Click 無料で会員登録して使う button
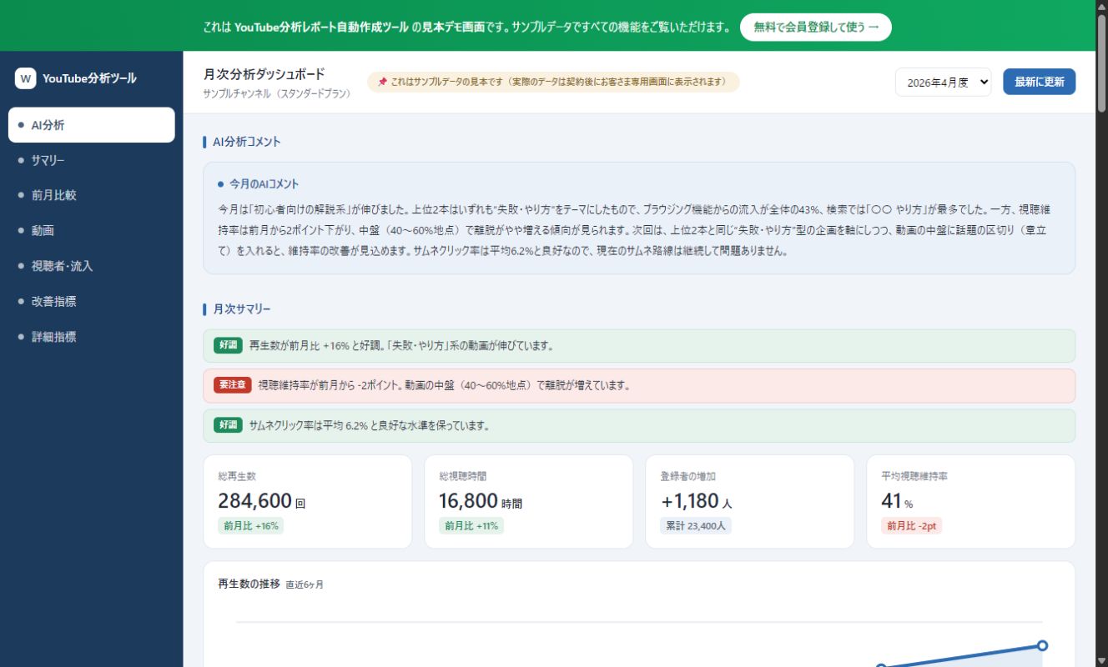Screen dimensions: 1108x667 coord(815,27)
